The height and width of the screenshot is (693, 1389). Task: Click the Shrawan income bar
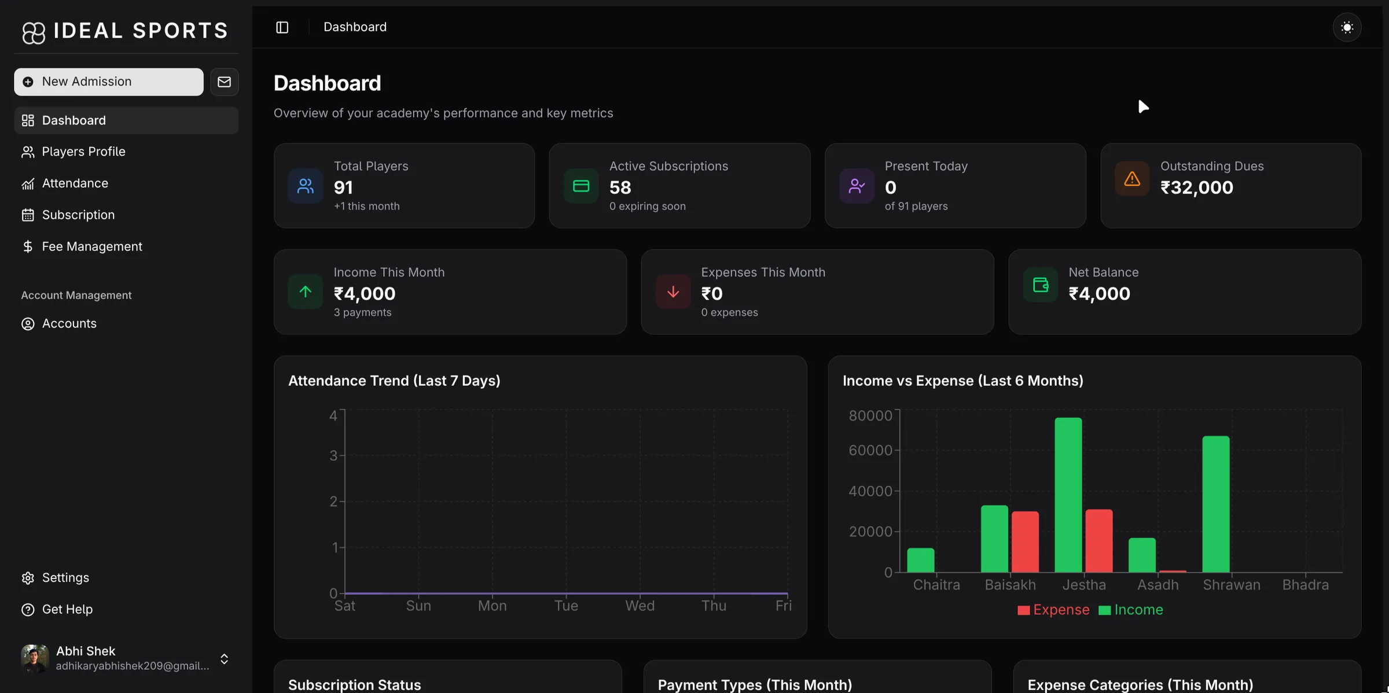pos(1216,504)
